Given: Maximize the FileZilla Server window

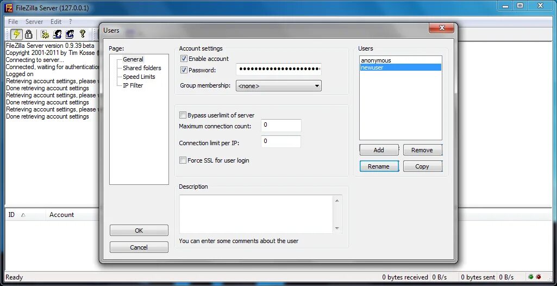Looking at the screenshot, I should tap(520, 6).
